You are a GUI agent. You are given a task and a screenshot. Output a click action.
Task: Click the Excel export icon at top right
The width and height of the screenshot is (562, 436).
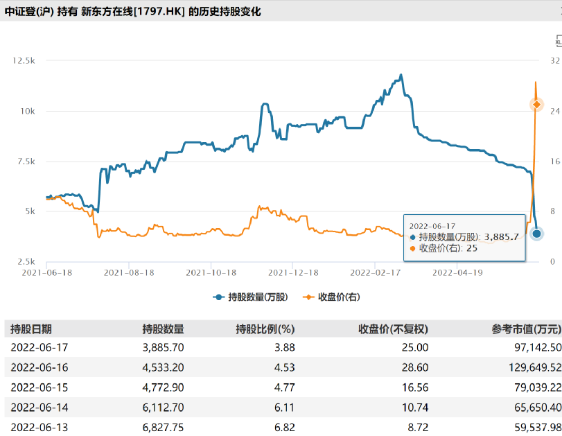pyautogui.click(x=559, y=41)
